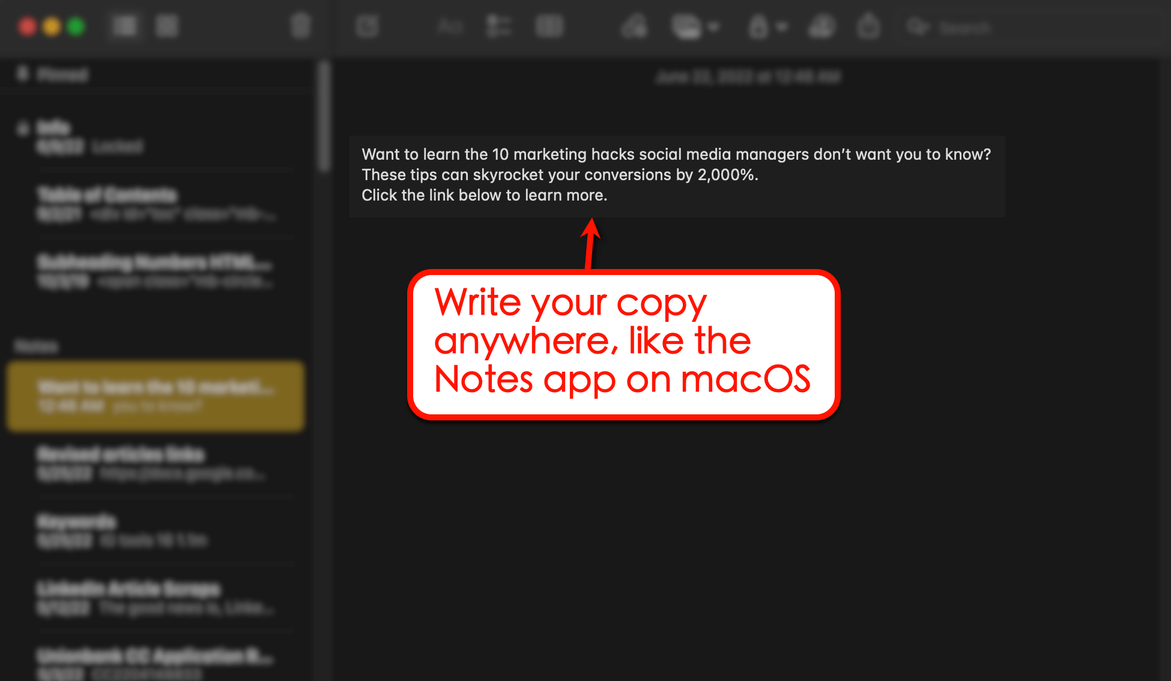The width and height of the screenshot is (1171, 681).
Task: Switch to gallery view of notes
Action: [x=167, y=26]
